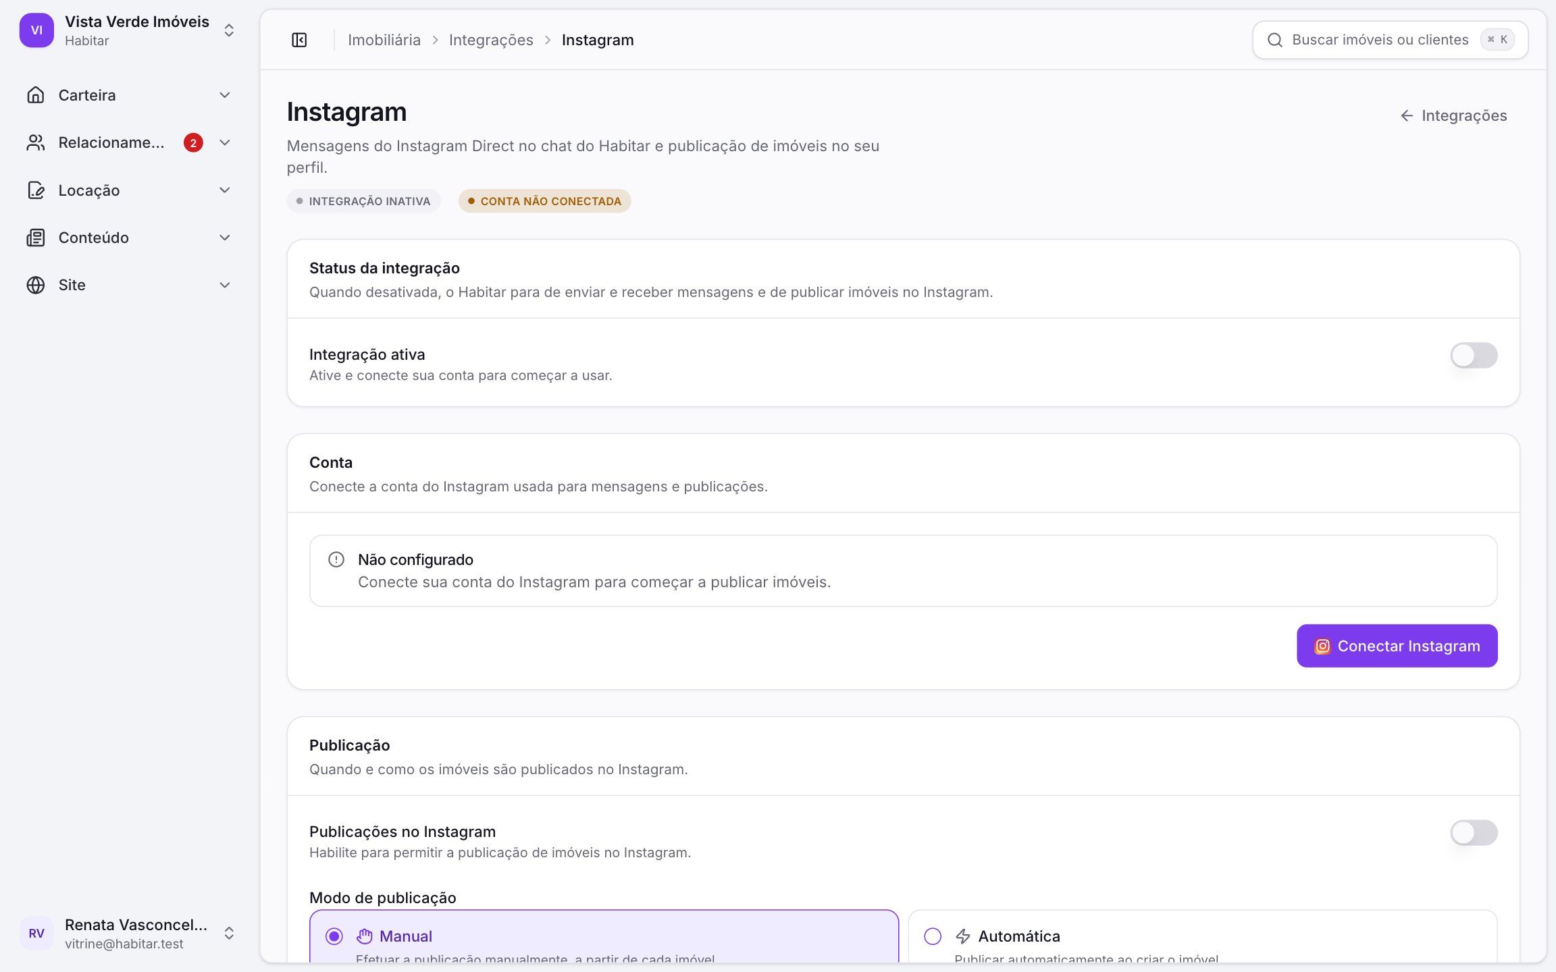This screenshot has width=1556, height=972.
Task: Select the Manual publication radio
Action: coord(334,936)
